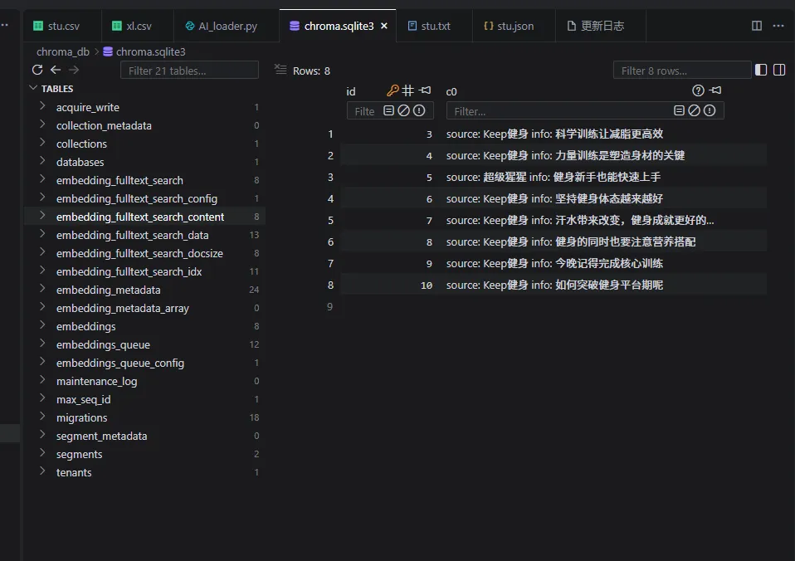
Task: Collapse the TABLES section
Action: (34, 89)
